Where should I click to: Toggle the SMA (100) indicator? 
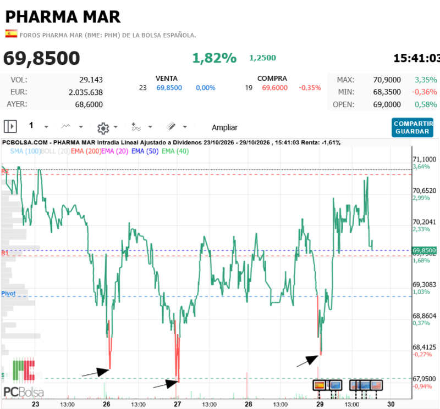[x=25, y=152]
